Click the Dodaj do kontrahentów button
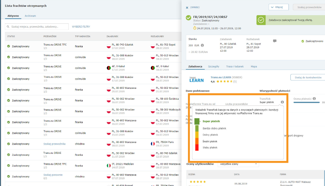The width and height of the screenshot is (325, 186). click(x=308, y=77)
